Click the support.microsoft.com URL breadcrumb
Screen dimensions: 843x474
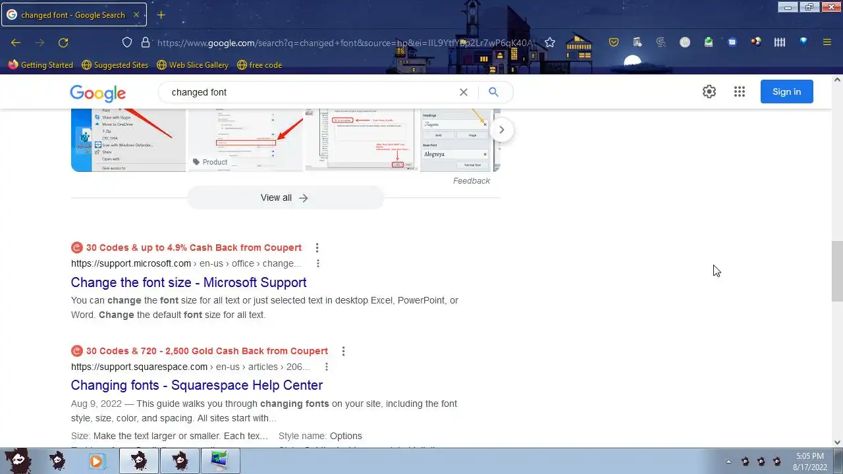[186, 263]
